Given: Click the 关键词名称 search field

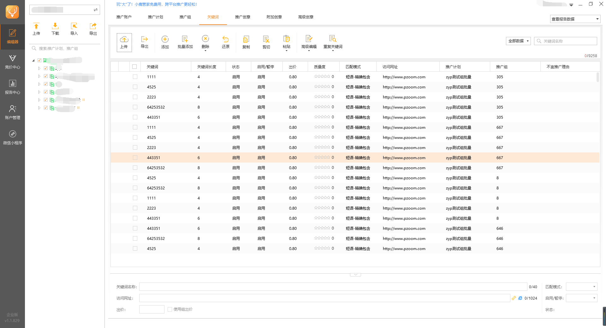Looking at the screenshot, I should pyautogui.click(x=566, y=41).
